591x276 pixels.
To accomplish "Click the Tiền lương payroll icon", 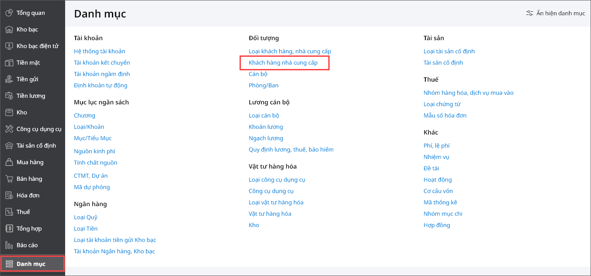I will (9, 96).
